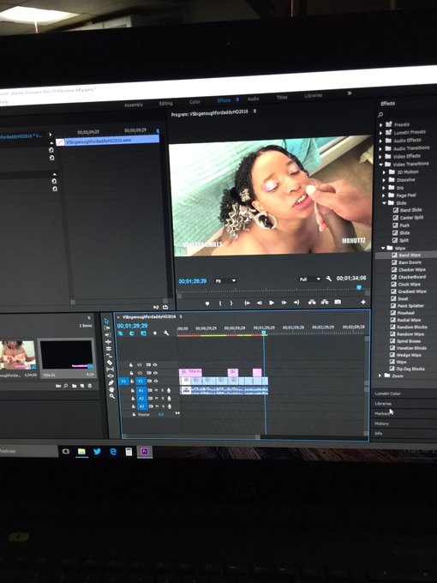Expand the Lumetri Presets folder

(x=380, y=133)
